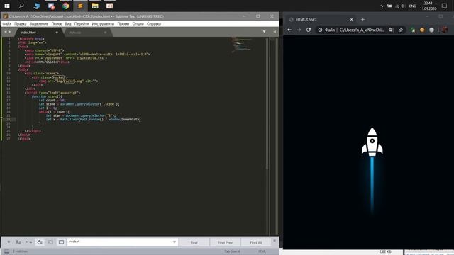Viewport: 454px width, 255px height.
Task: Go to next tab with right arrow
Action: pos(9,32)
